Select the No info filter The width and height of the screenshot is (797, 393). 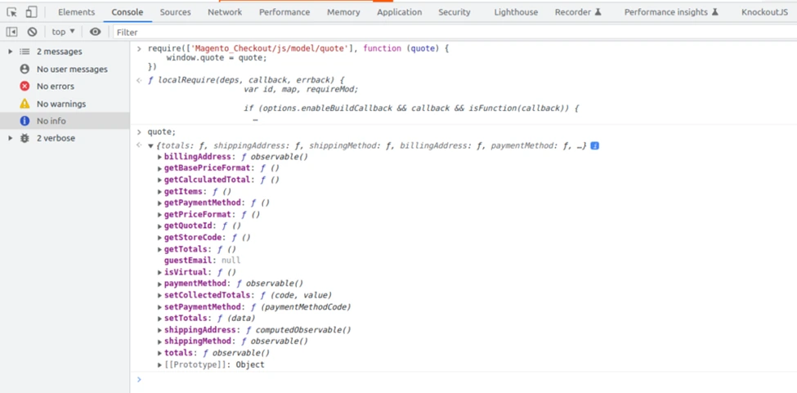coord(51,121)
